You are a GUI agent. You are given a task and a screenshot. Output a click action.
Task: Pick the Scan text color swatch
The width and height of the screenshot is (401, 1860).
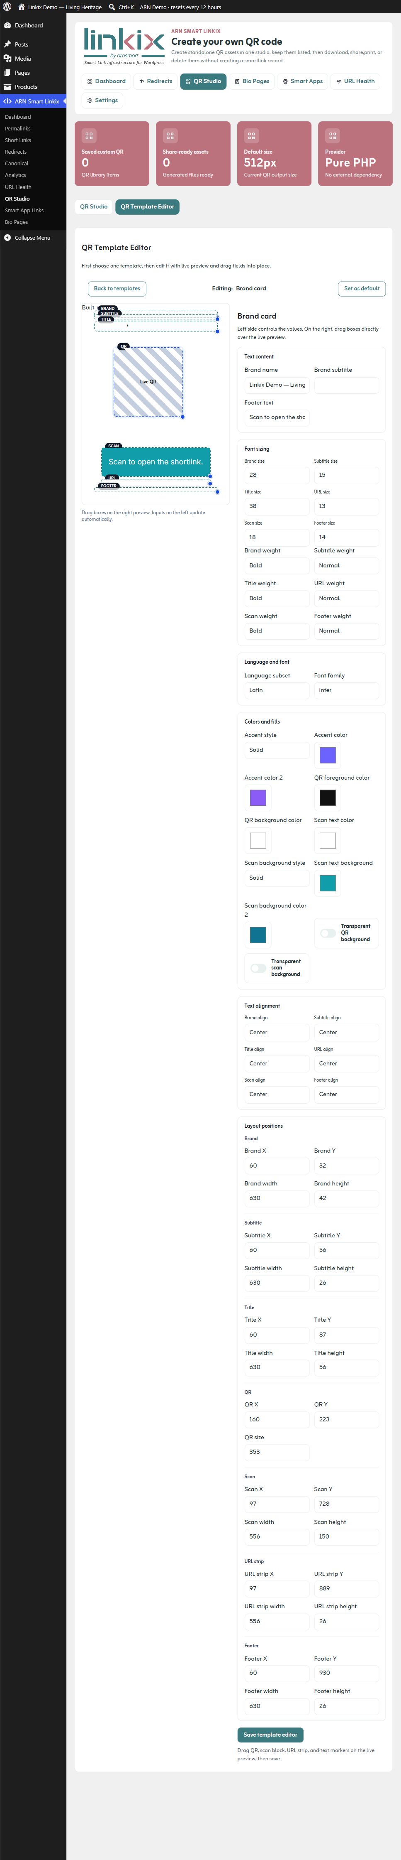point(328,840)
